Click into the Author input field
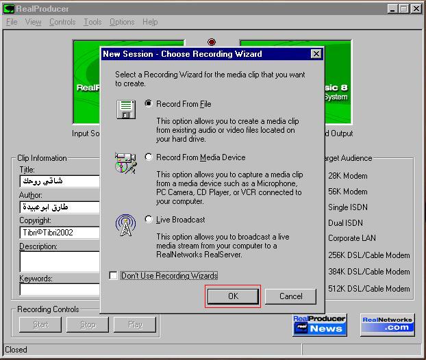The width and height of the screenshot is (426, 360). 60,207
